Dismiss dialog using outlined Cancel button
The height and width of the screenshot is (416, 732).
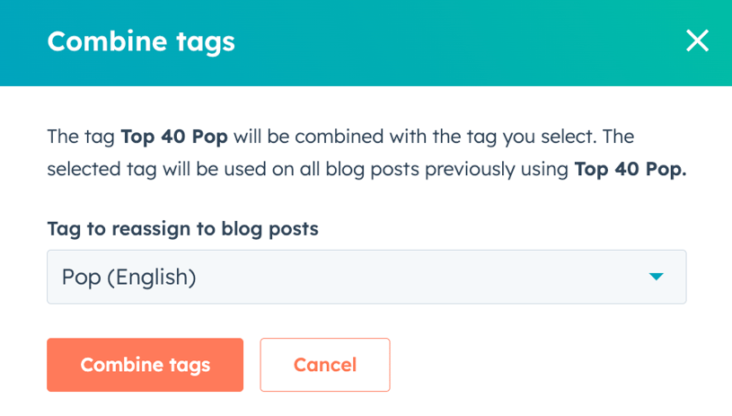324,365
